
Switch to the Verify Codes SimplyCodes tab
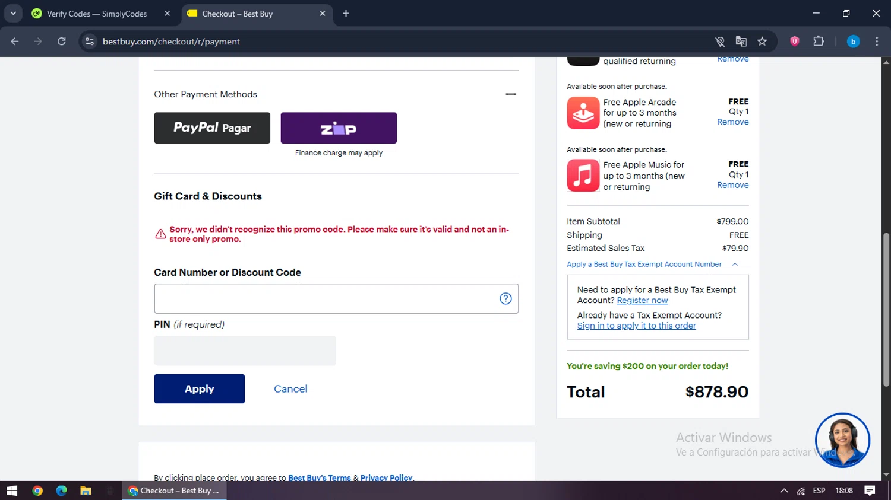click(102, 14)
